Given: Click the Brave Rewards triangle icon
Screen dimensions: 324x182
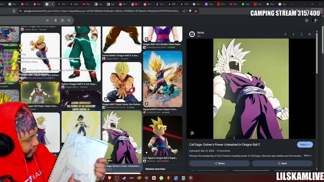Looking at the screenshot, I should click(196, 11).
